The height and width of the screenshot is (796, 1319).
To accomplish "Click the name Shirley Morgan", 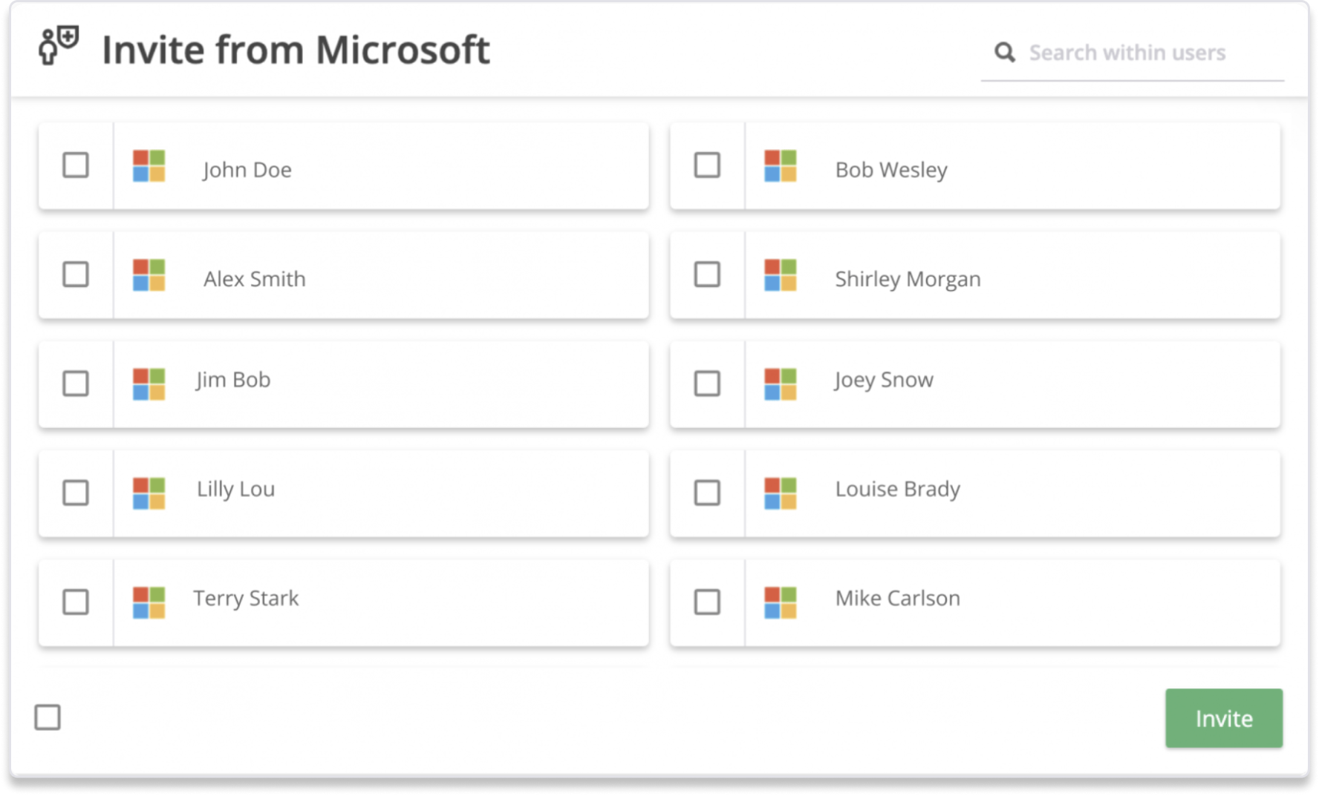I will point(908,280).
